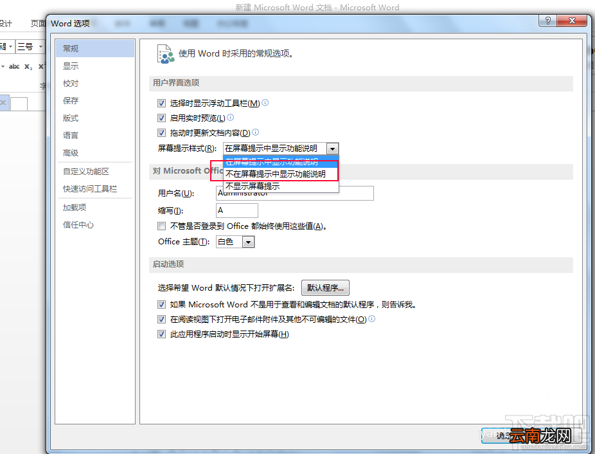Toggle 启用实时预览 checkbox

162,118
